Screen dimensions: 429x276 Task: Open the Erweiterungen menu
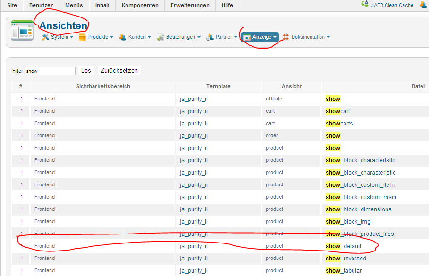pos(190,5)
